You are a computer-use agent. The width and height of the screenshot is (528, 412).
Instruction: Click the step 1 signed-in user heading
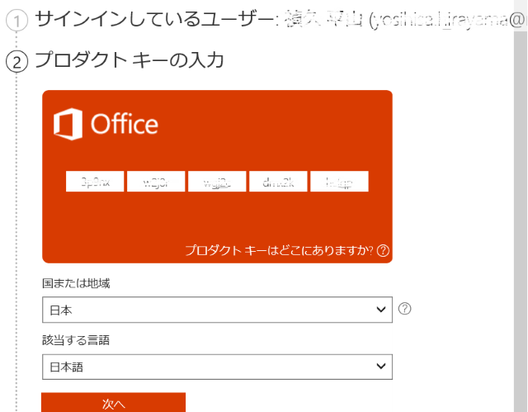(280, 20)
